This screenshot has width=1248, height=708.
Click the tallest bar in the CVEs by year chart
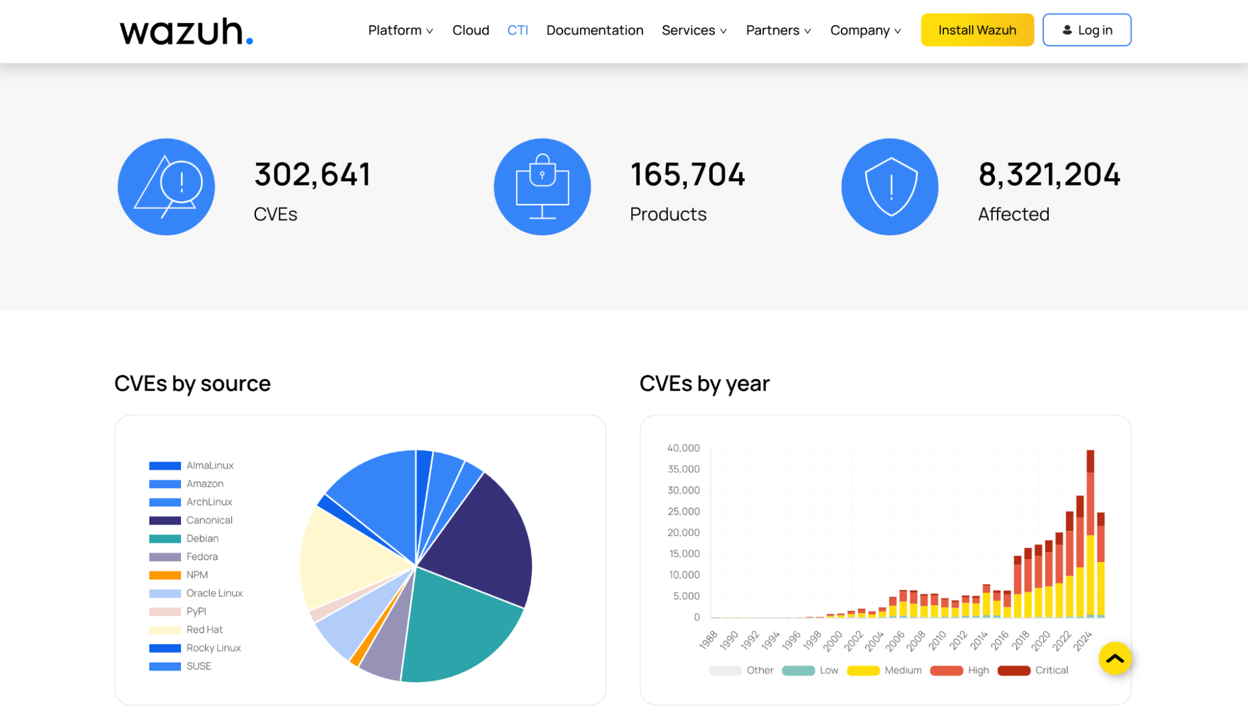coord(1090,533)
